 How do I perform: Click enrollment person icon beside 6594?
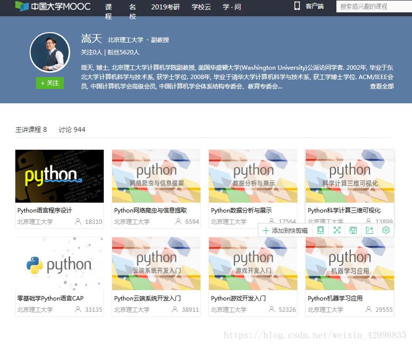178,221
